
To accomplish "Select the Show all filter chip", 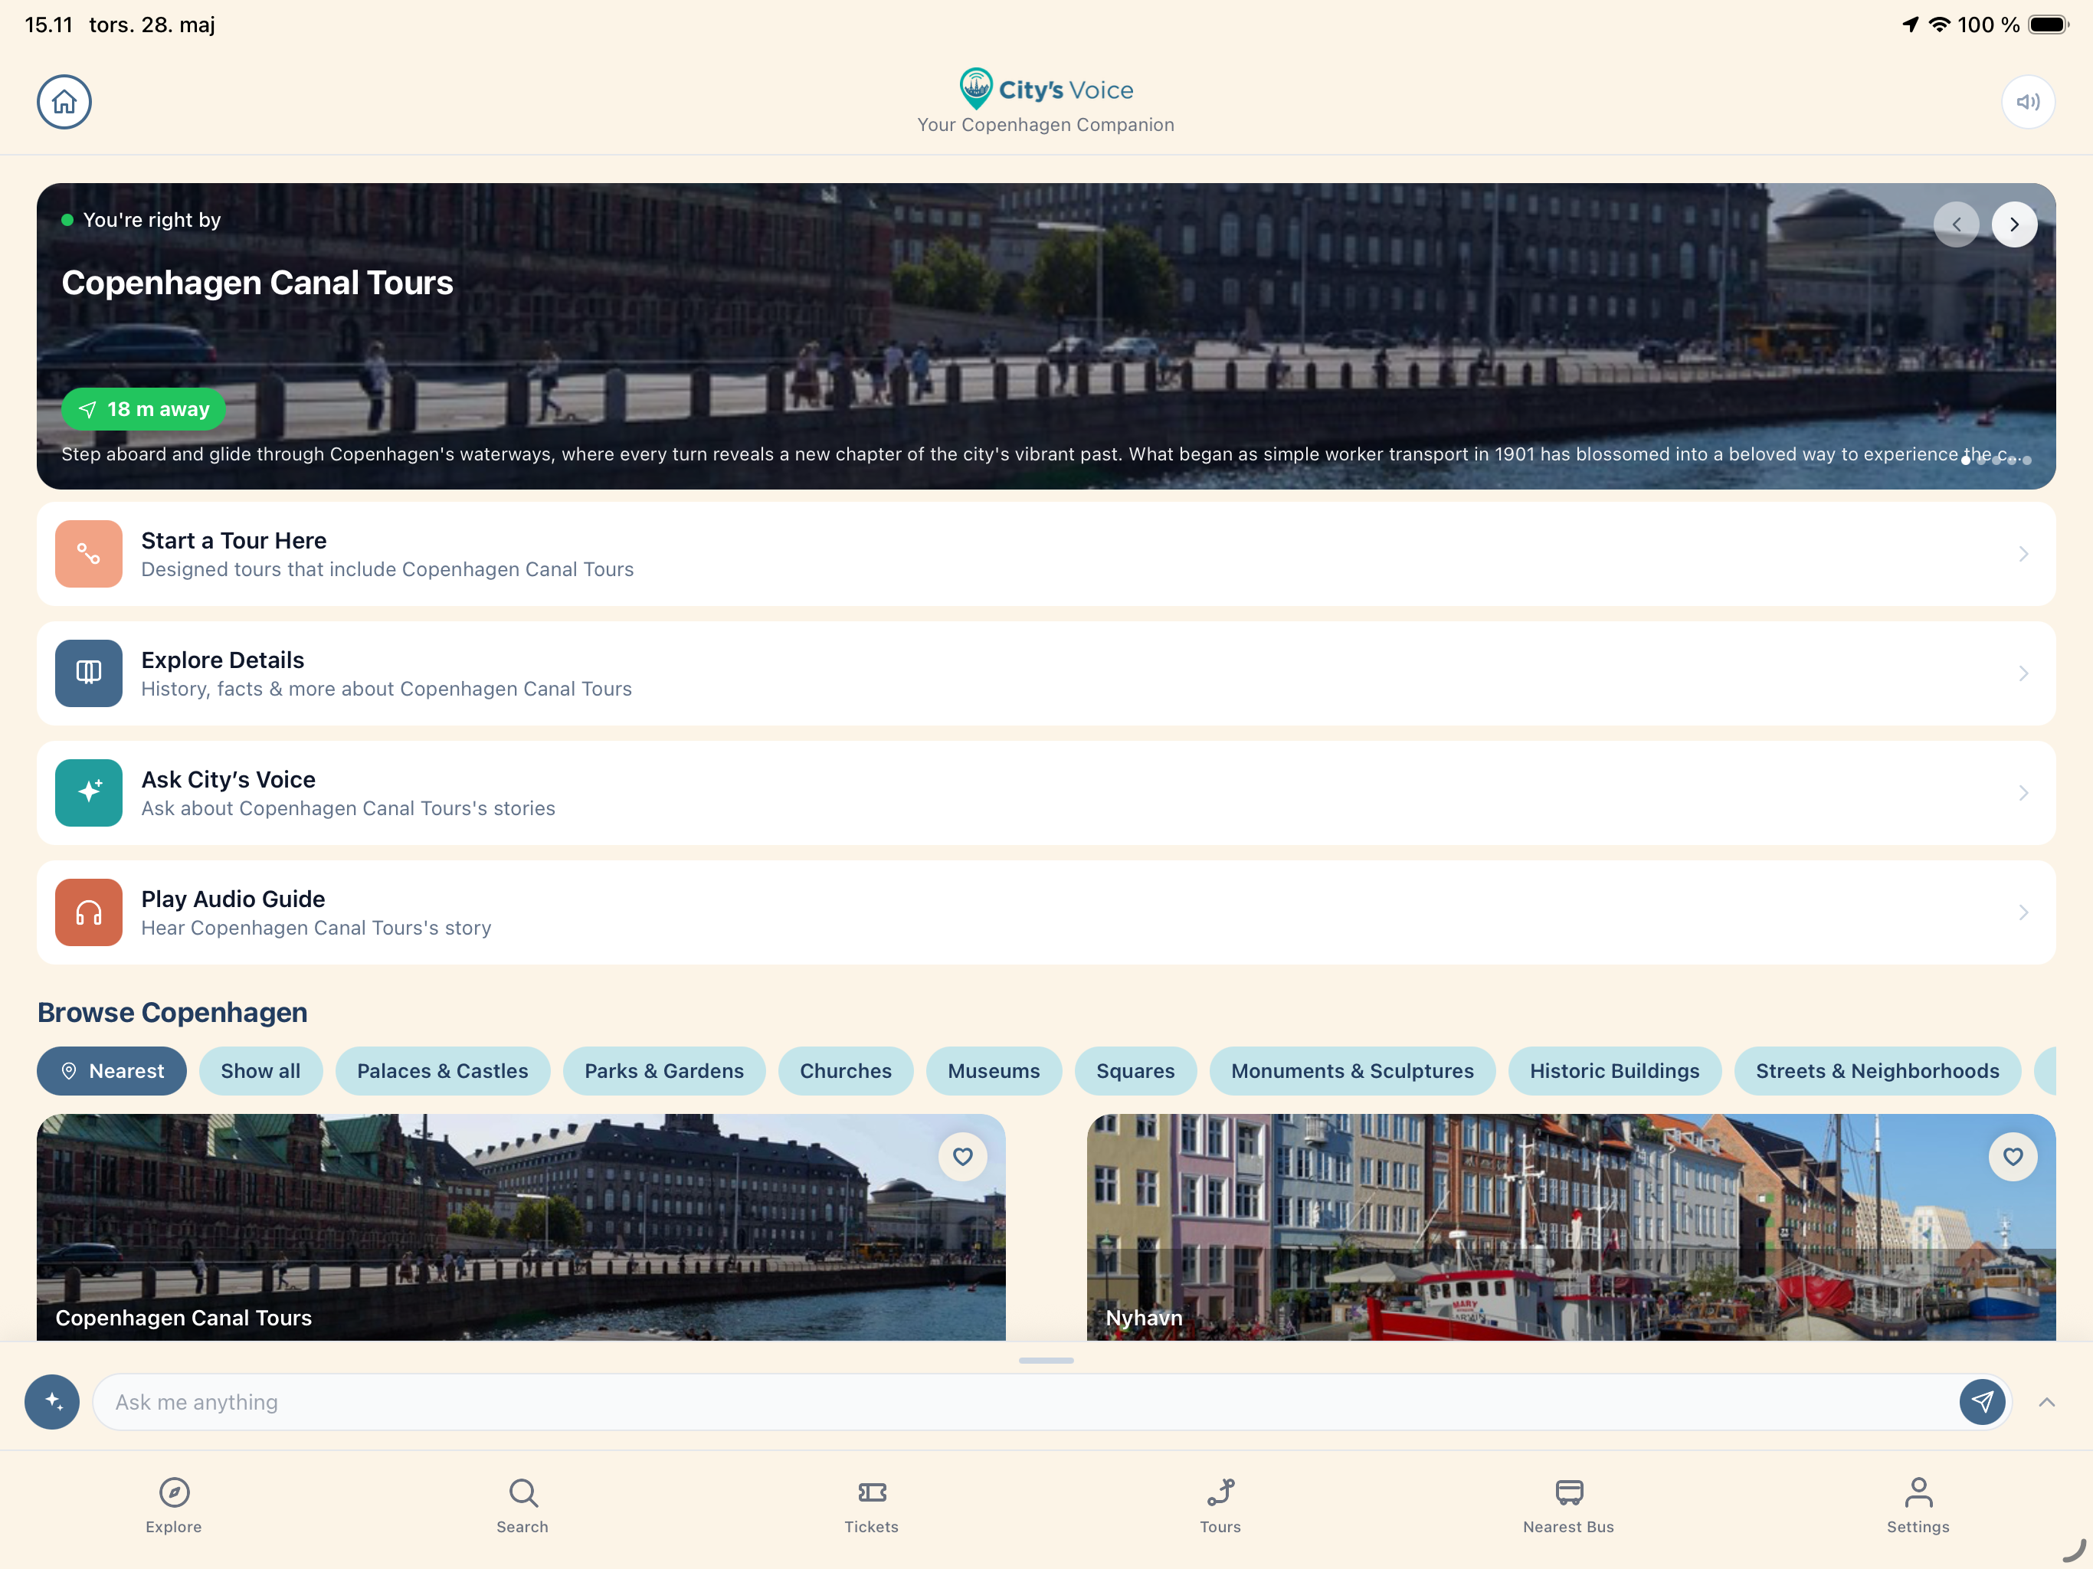I will (260, 1070).
